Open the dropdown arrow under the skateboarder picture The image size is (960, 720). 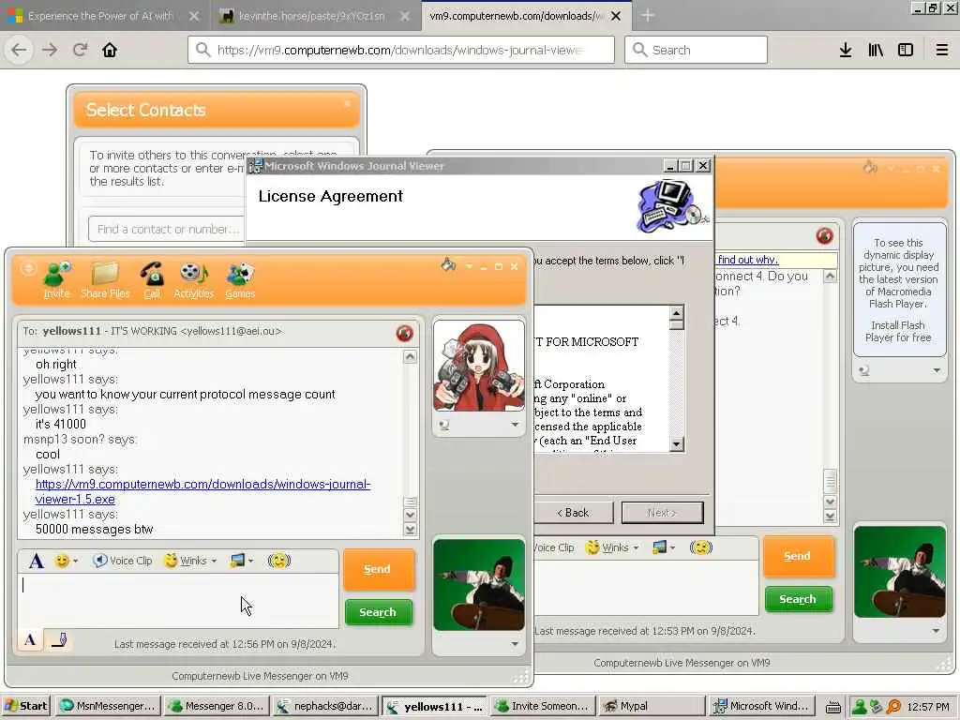[515, 643]
